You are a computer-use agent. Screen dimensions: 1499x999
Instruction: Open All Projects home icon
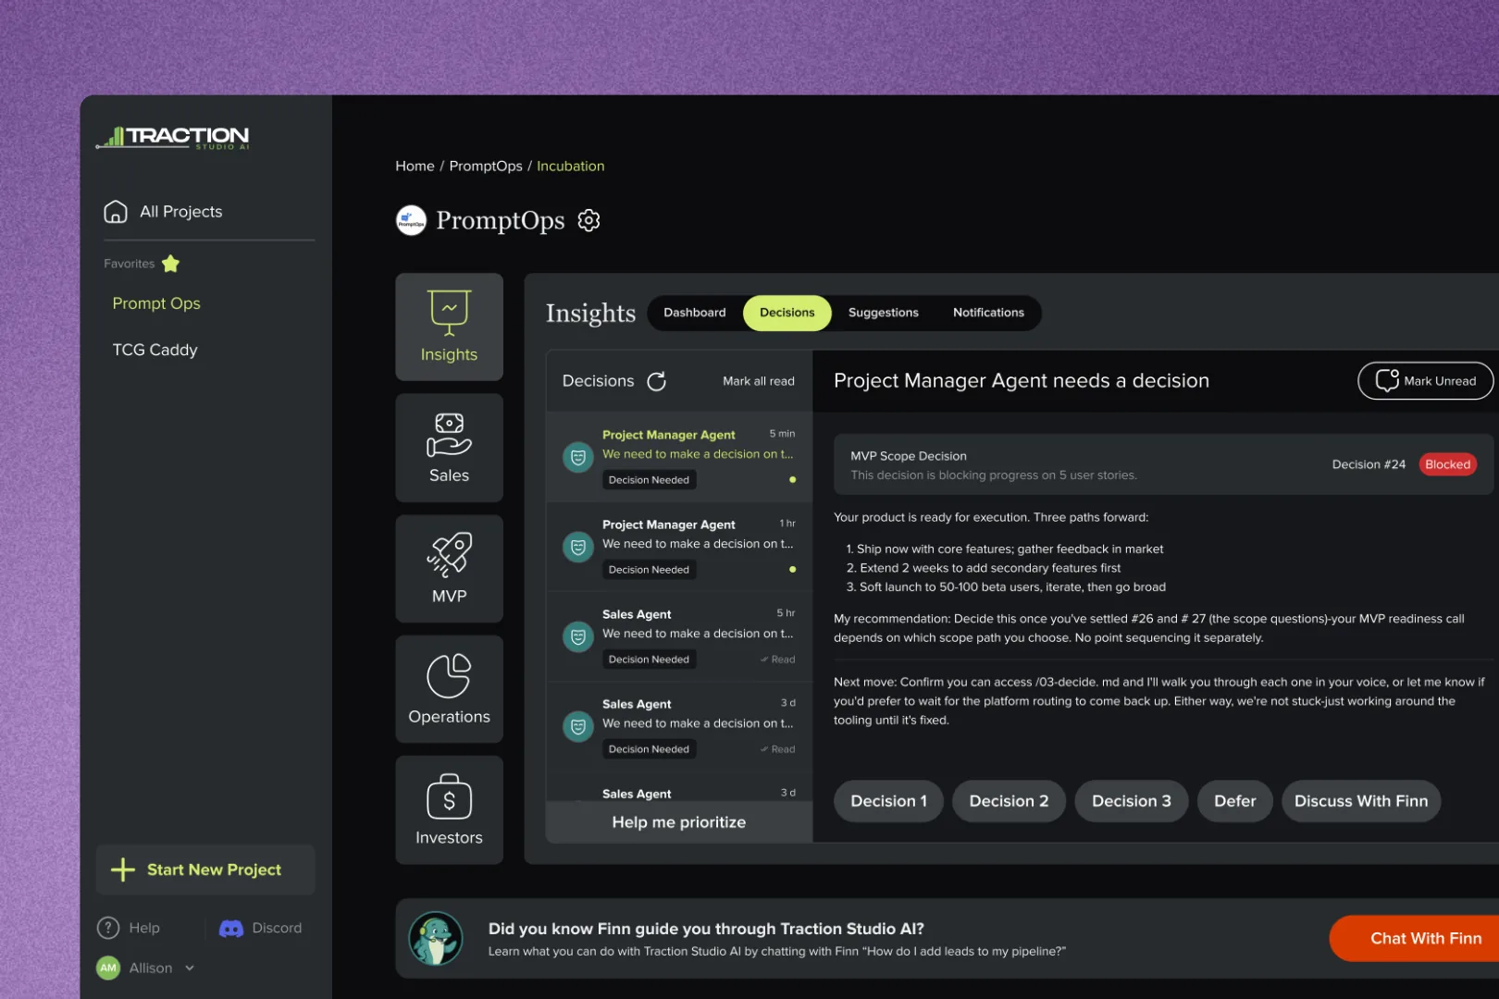pos(116,212)
